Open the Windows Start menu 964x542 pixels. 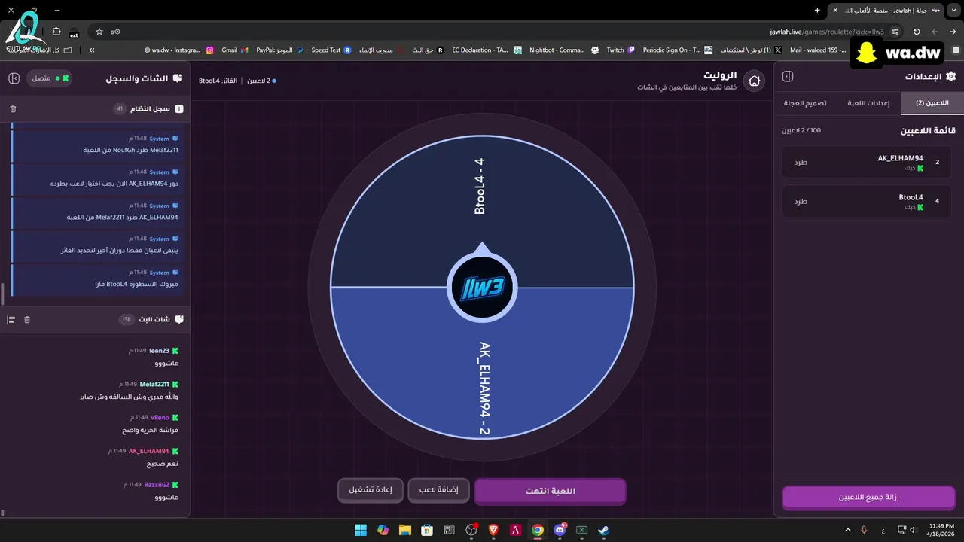click(x=361, y=530)
